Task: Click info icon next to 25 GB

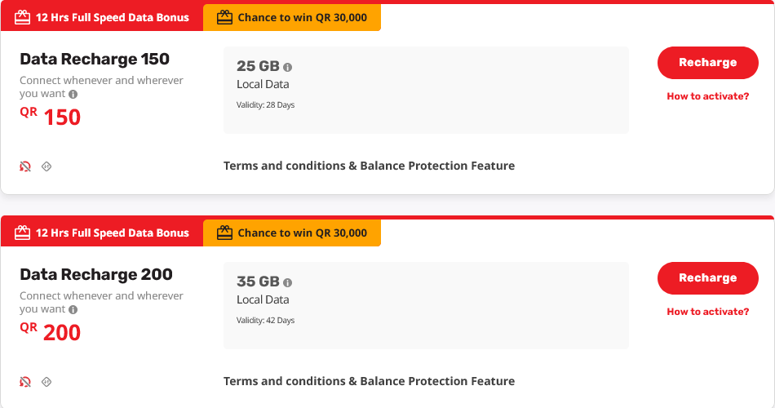Action: point(288,67)
